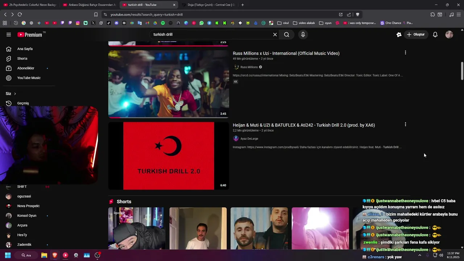
Task: Open the pink glowing Shorts thumbnail
Action: click(320, 228)
